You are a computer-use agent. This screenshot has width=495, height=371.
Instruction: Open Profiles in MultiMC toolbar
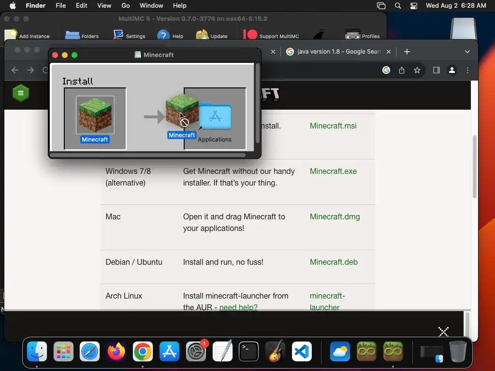(363, 35)
